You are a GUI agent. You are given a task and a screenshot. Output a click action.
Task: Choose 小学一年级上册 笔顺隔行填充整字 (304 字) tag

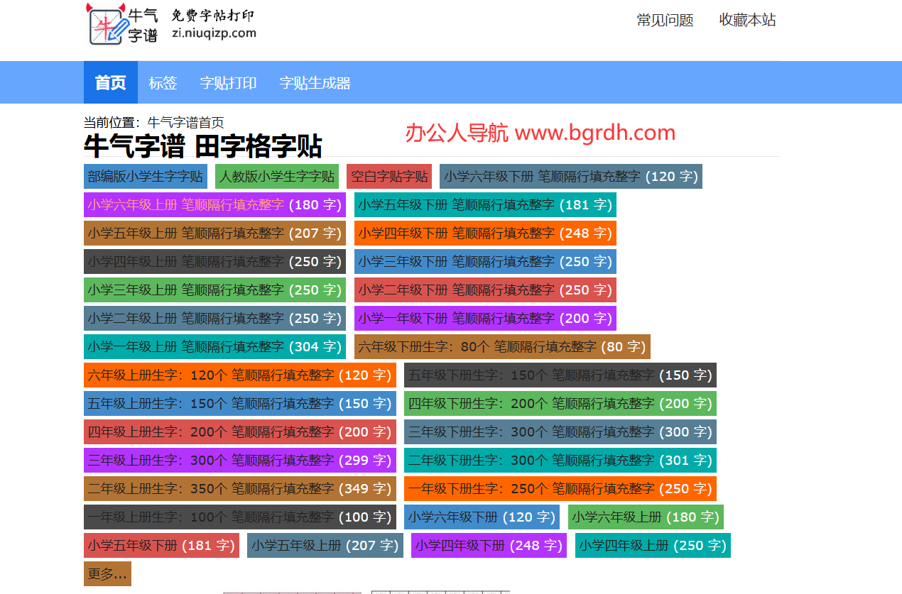click(x=214, y=347)
